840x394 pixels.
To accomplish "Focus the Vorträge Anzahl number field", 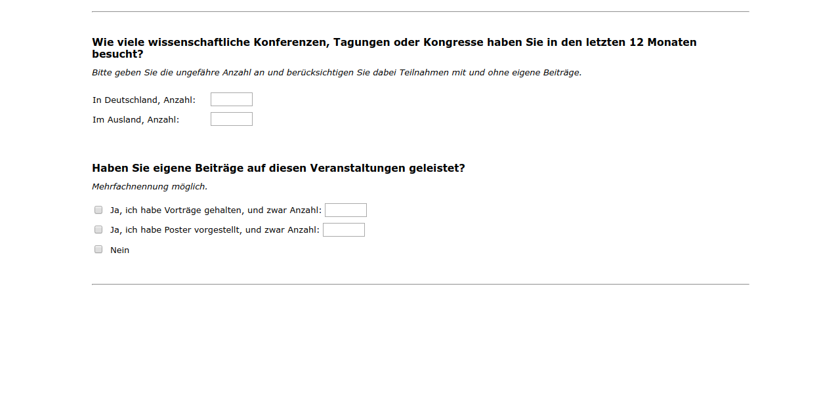I will tap(346, 210).
